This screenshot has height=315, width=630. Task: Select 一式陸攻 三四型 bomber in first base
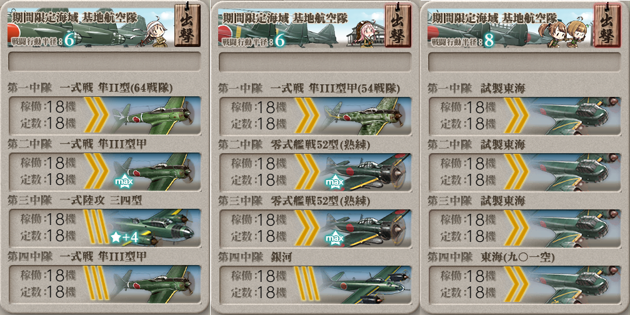(105, 227)
